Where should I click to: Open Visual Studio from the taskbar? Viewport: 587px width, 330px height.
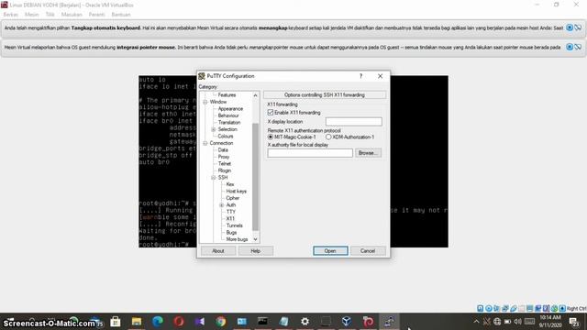200,322
